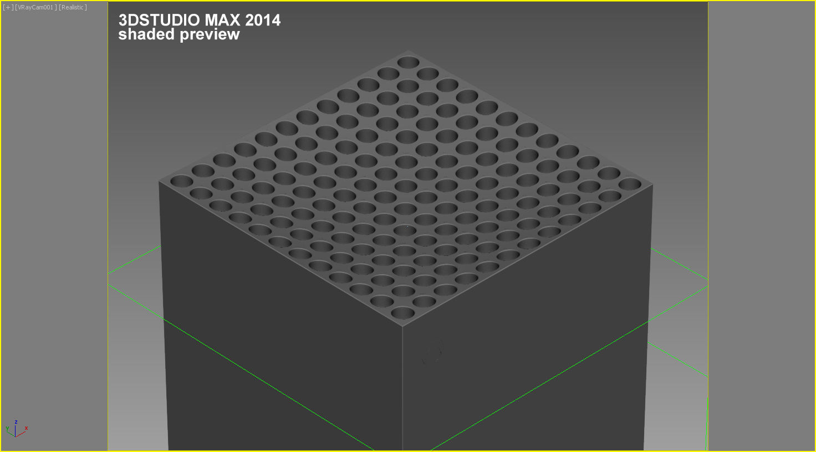
Task: Open the [+] viewport general menu
Action: coord(8,7)
